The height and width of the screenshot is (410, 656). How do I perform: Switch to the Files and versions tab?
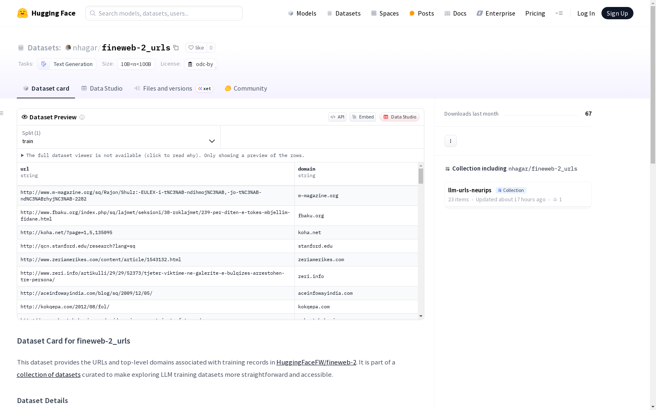pyautogui.click(x=167, y=89)
